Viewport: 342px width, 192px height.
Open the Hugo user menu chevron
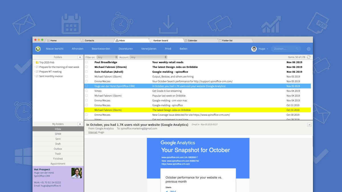[x=267, y=49]
